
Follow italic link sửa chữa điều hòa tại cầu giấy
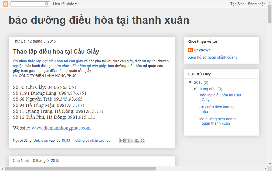(x=80, y=66)
